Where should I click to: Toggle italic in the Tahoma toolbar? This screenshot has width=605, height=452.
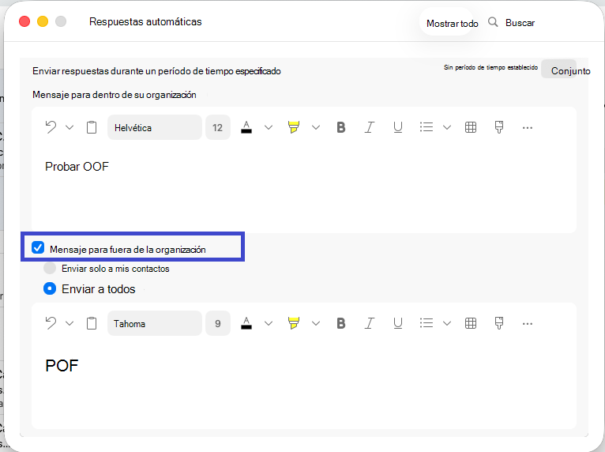pyautogui.click(x=370, y=323)
